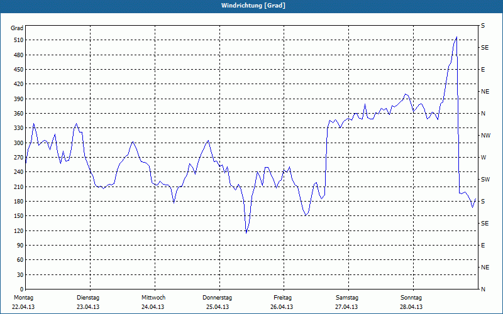
Task: Select the 480 degree axis label
Action: tap(19, 55)
